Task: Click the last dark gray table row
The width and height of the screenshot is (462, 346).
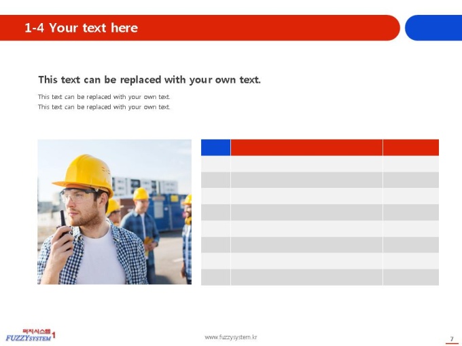Action: pos(320,277)
